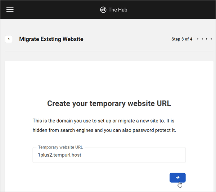Click the Step 3 of 4 label
The width and height of the screenshot is (216, 192).
point(182,39)
